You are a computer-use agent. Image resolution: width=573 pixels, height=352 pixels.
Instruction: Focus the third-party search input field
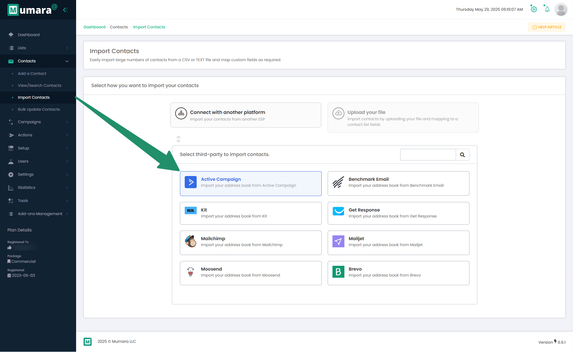click(428, 155)
